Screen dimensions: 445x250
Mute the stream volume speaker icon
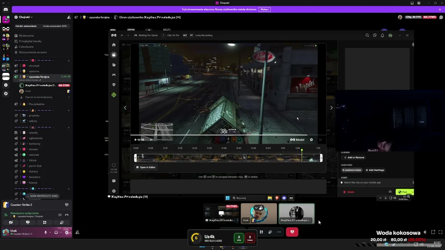click(425, 232)
